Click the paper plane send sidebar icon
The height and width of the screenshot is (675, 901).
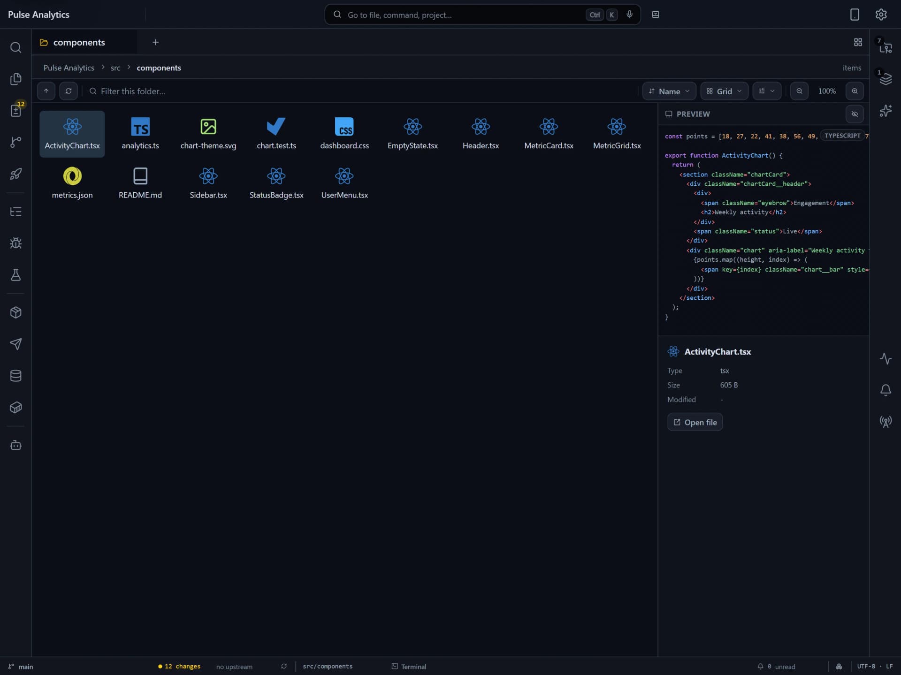(x=15, y=344)
